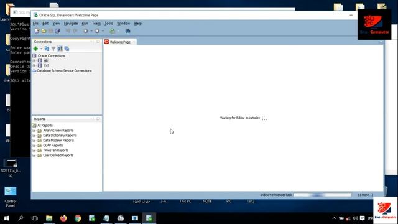
Task: Click active SQL Developer taskbar button
Action: click(x=149, y=218)
